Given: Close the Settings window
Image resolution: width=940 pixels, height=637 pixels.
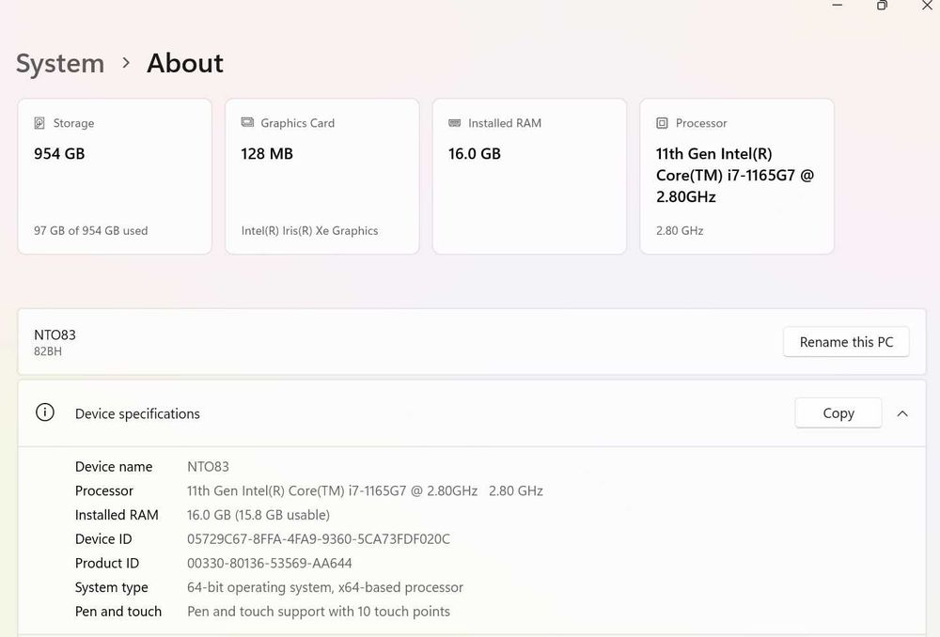Looking at the screenshot, I should 926,6.
